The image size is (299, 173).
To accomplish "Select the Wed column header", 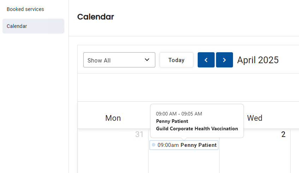I will point(255,118).
